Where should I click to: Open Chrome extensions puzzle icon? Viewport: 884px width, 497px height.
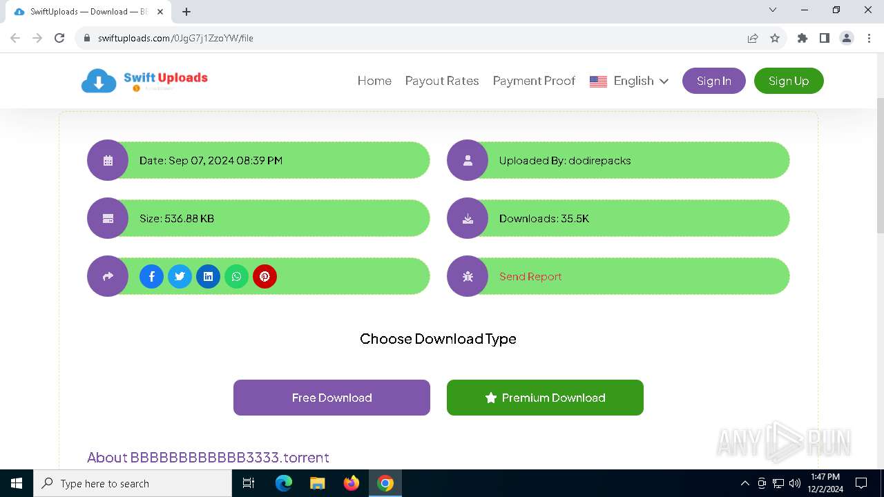(803, 38)
